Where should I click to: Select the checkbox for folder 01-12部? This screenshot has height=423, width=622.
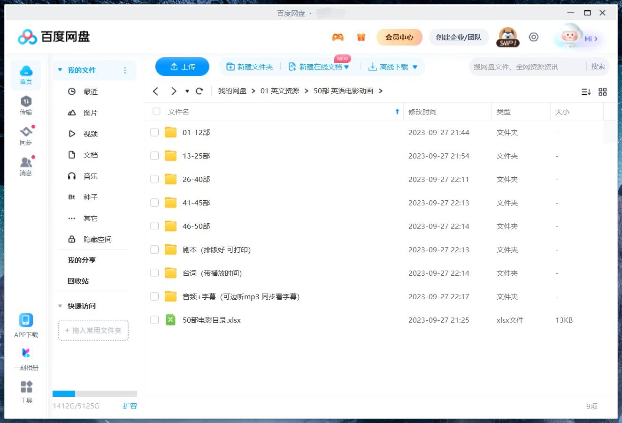(154, 132)
